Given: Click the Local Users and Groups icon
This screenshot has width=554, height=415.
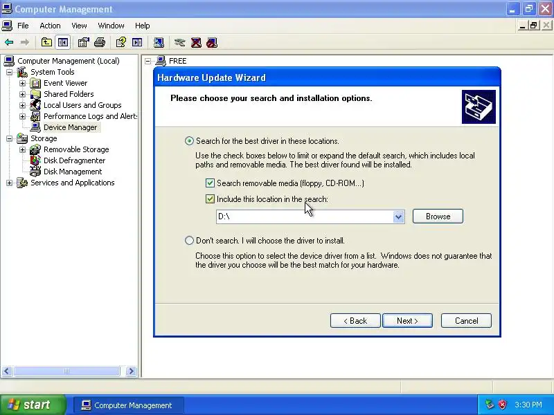Looking at the screenshot, I should coord(35,105).
